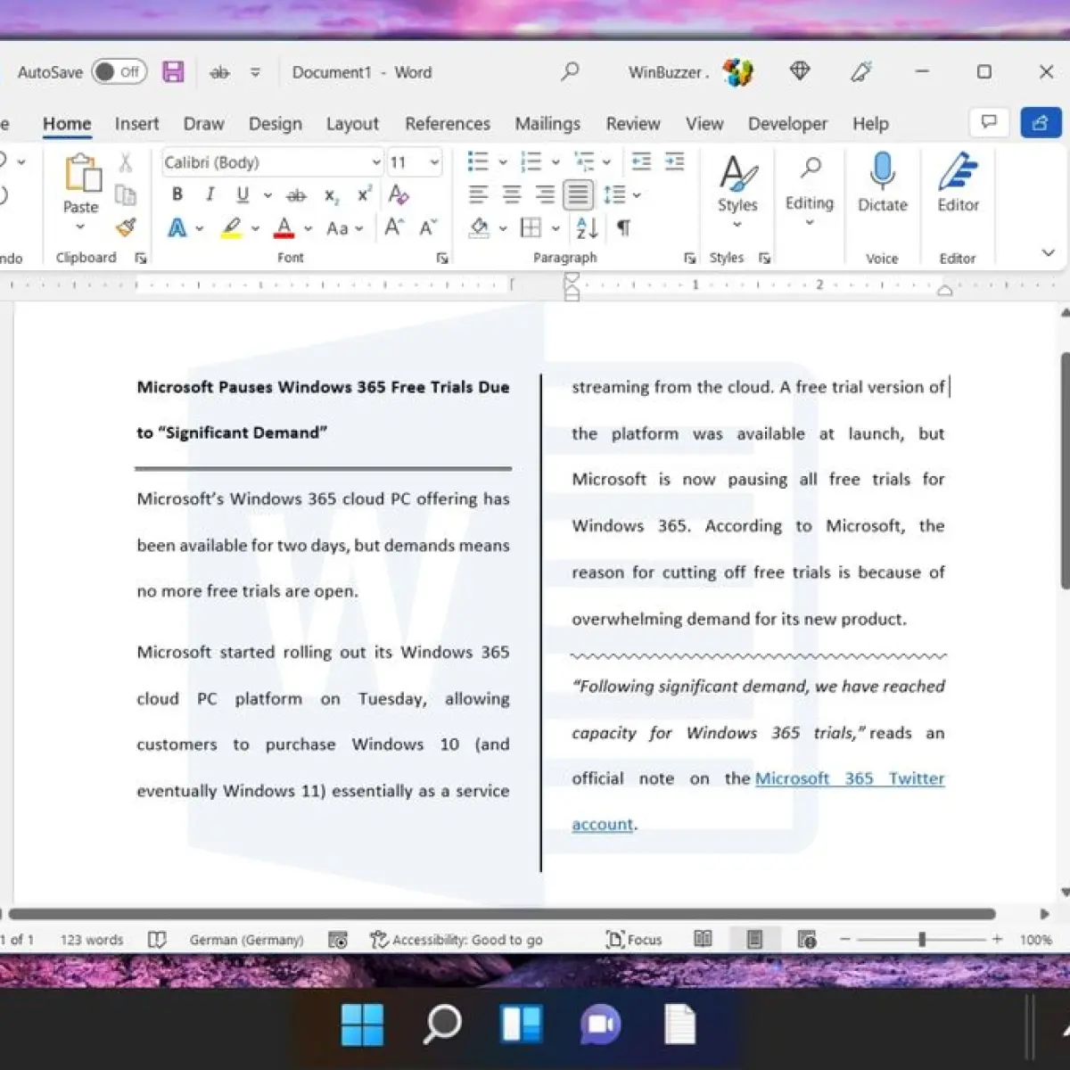Click the blue Share button
Screen dimensions: 1070x1070
pyautogui.click(x=1041, y=122)
